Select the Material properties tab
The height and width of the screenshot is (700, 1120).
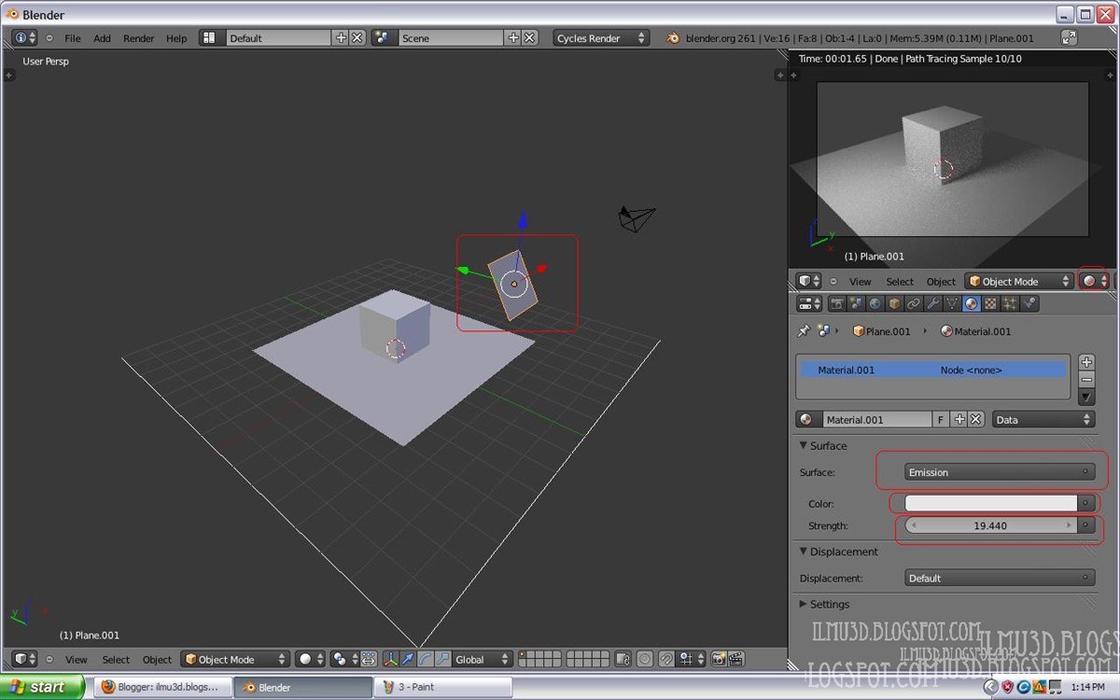(x=971, y=303)
